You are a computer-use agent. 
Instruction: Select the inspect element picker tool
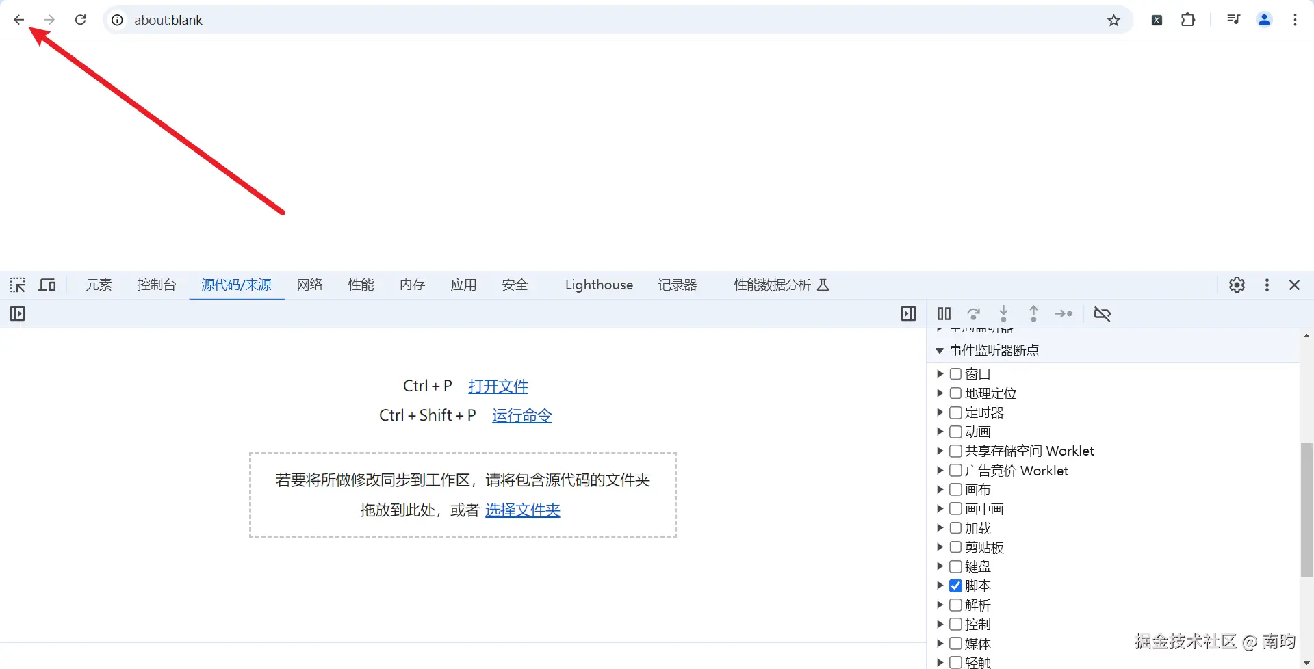pyautogui.click(x=17, y=285)
